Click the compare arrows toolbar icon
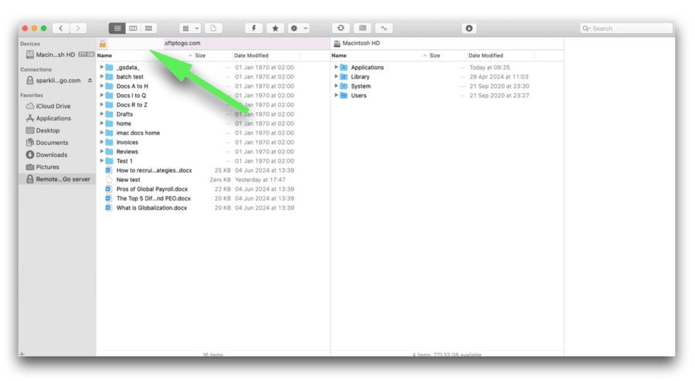The width and height of the screenshot is (695, 381). click(x=384, y=29)
